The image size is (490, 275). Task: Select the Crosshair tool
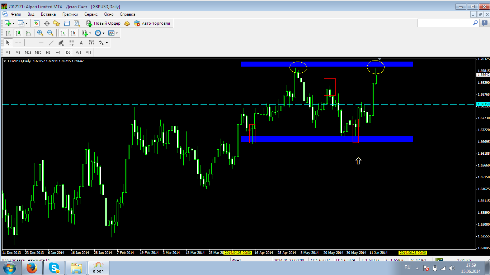pos(18,43)
